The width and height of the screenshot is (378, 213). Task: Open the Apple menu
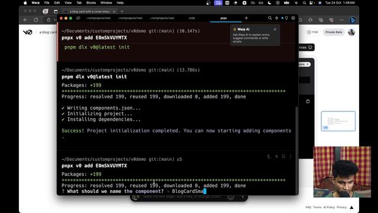25,3
